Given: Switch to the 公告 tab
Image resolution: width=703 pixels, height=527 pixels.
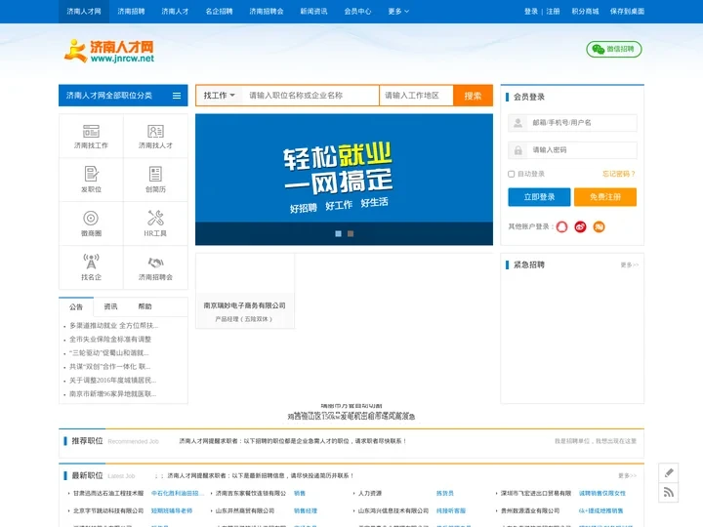Looking at the screenshot, I should pos(76,306).
